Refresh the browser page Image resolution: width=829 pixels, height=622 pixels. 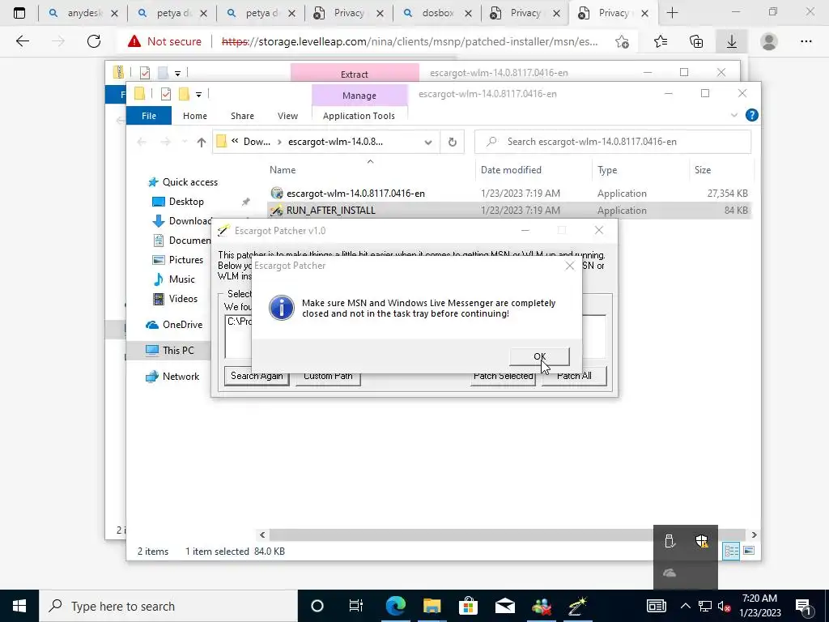pos(94,41)
